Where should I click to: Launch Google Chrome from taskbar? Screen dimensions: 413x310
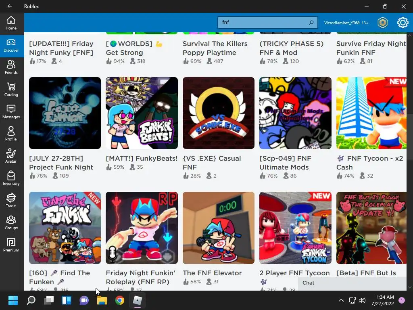119,300
